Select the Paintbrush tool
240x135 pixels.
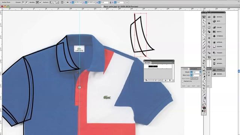click(x=204, y=42)
